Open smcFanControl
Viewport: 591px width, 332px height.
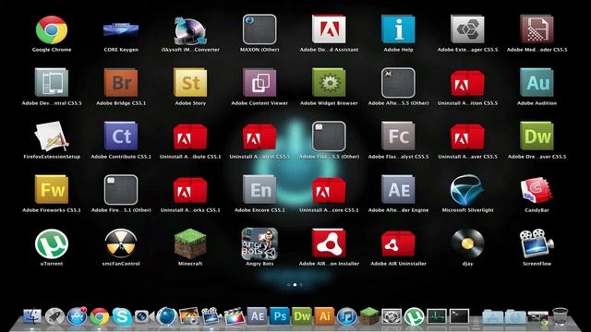point(121,243)
